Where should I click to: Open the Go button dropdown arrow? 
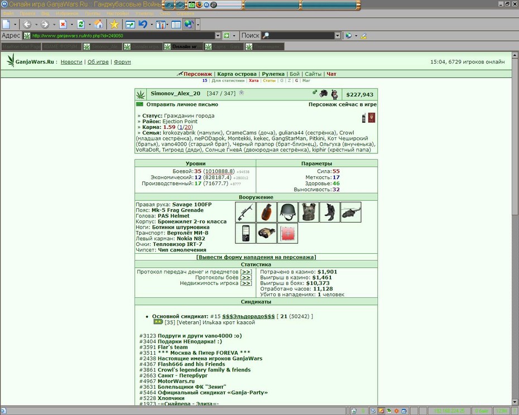[x=234, y=35]
